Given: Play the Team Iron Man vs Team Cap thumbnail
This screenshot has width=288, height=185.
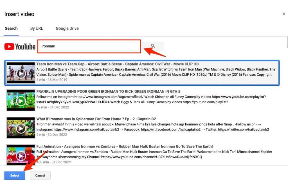Looking at the screenshot, I should point(21,73).
